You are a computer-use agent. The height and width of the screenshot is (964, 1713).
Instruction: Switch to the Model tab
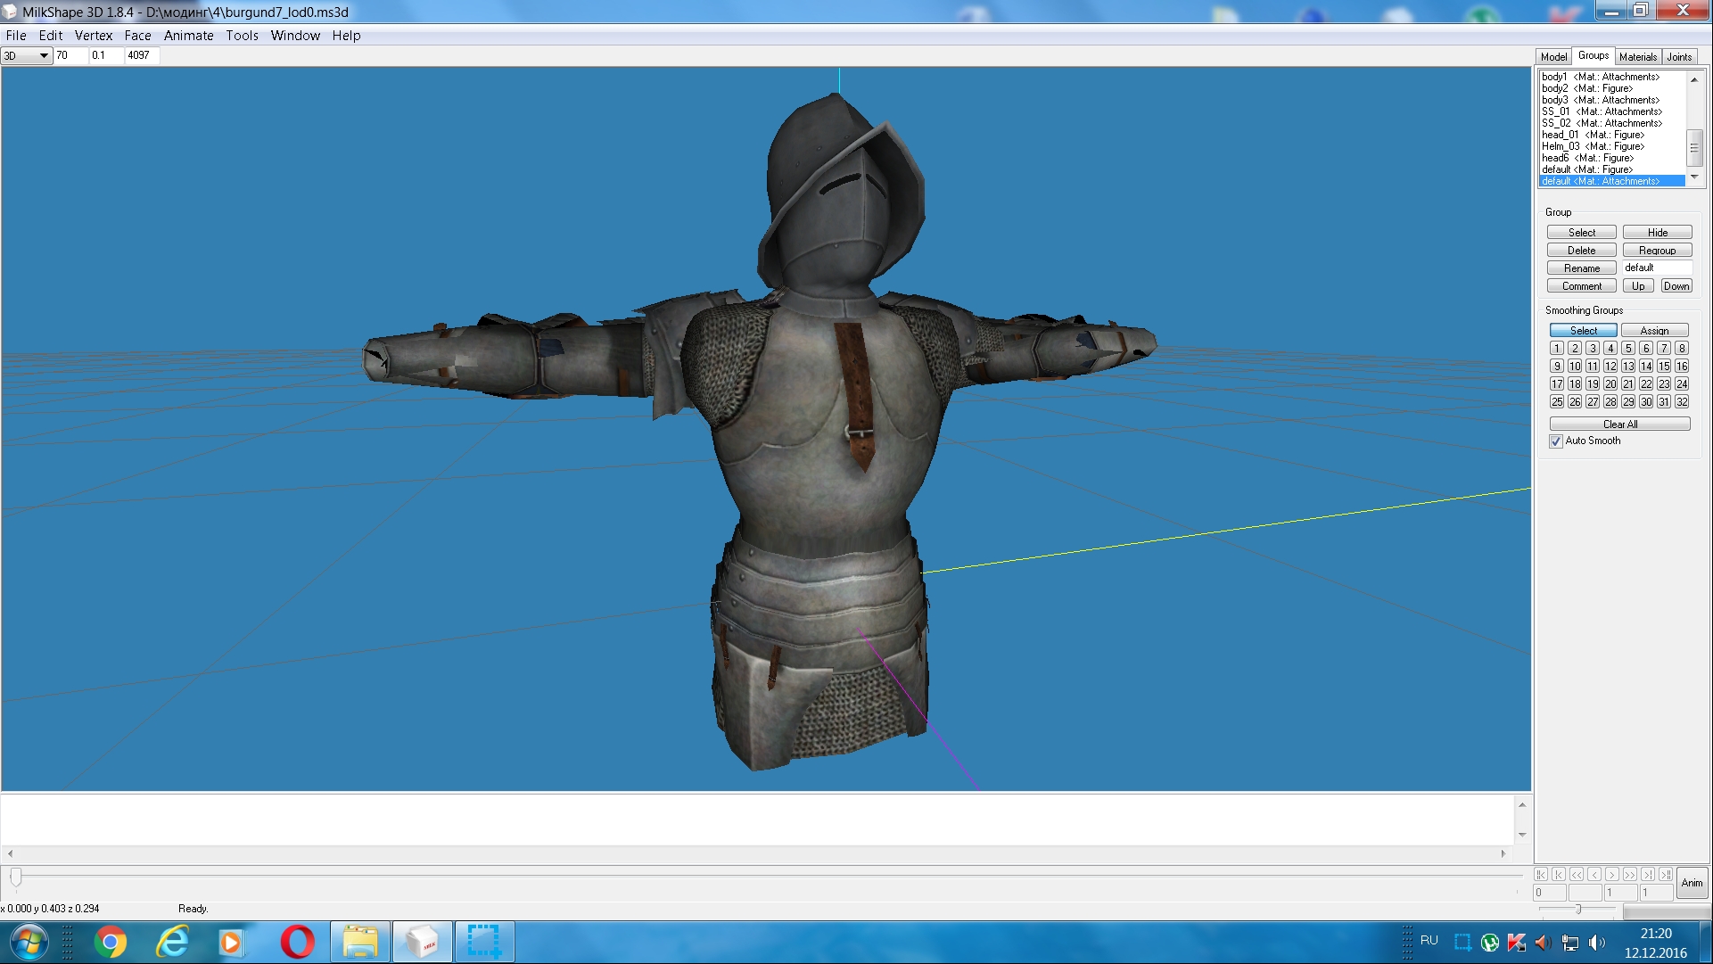click(x=1553, y=56)
